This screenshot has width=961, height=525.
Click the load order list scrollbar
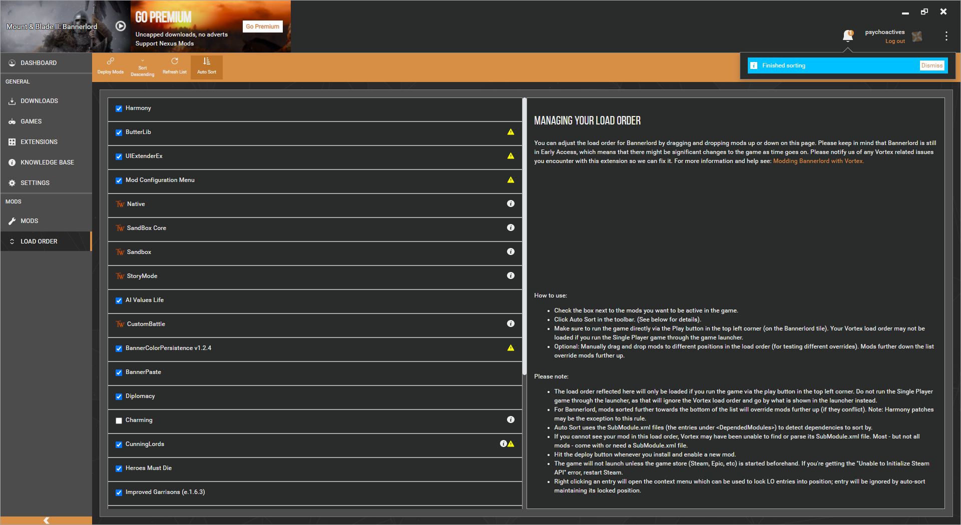[x=524, y=236]
